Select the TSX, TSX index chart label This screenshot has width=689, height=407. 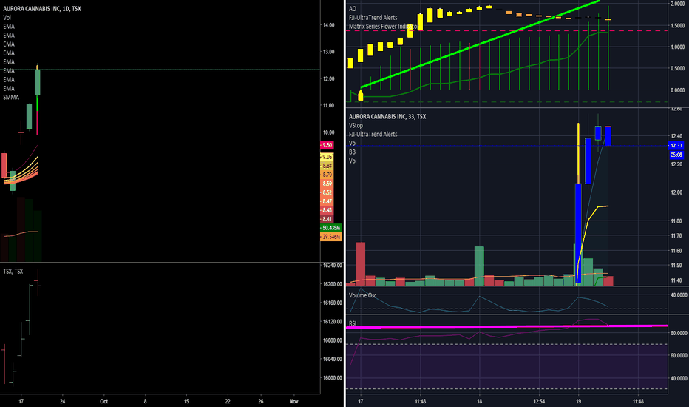tap(13, 272)
